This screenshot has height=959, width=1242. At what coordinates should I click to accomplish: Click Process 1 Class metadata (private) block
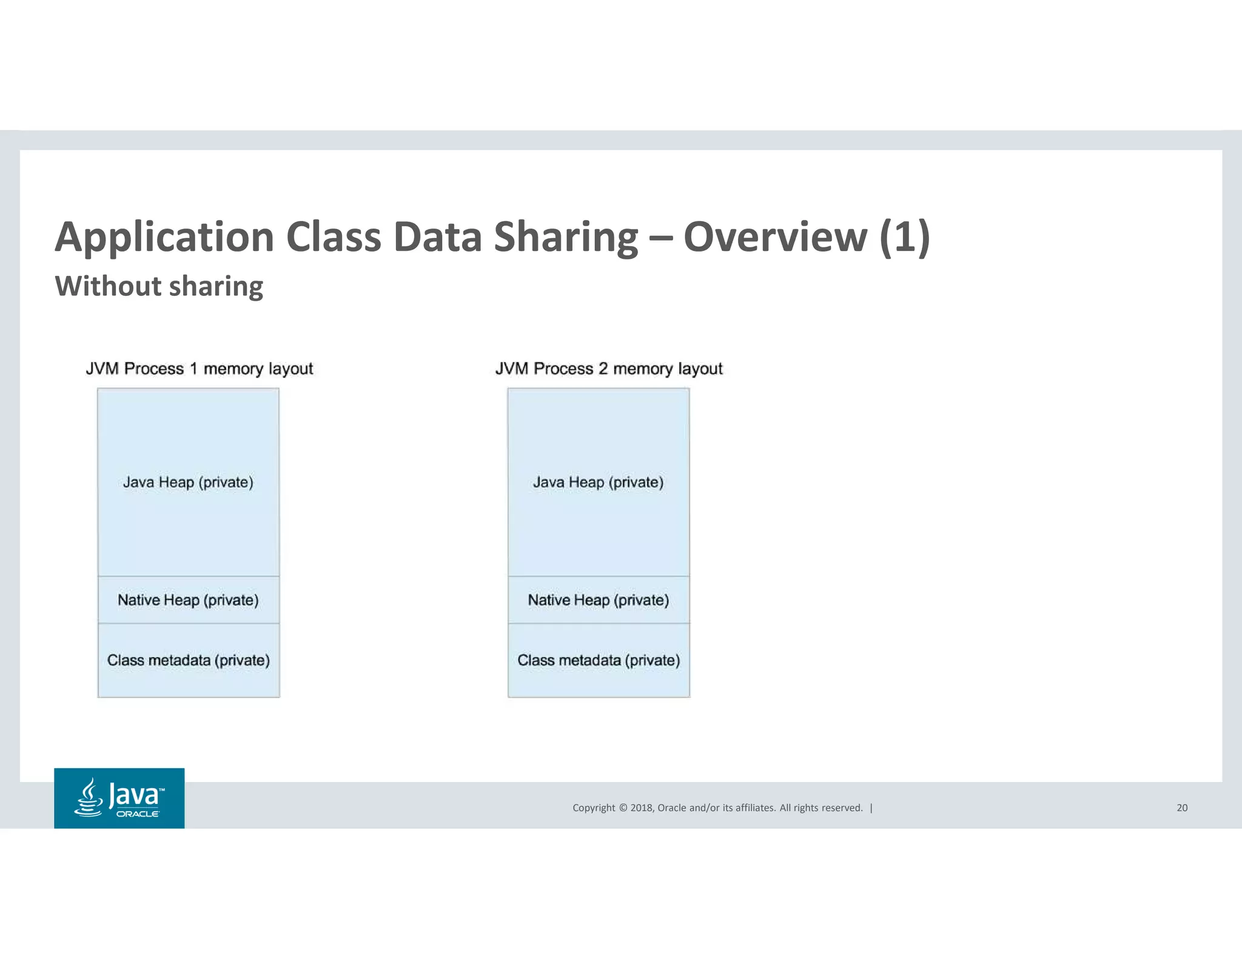pyautogui.click(x=188, y=660)
